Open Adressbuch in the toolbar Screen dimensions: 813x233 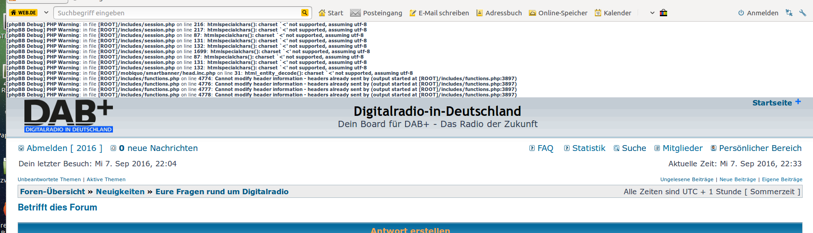point(499,13)
